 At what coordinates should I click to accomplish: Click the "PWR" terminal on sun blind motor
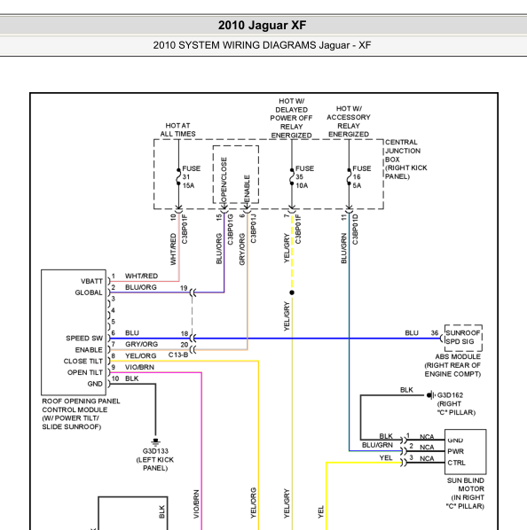coord(456,451)
